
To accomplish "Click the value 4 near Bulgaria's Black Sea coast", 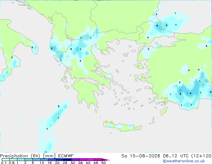I will click(157, 25).
